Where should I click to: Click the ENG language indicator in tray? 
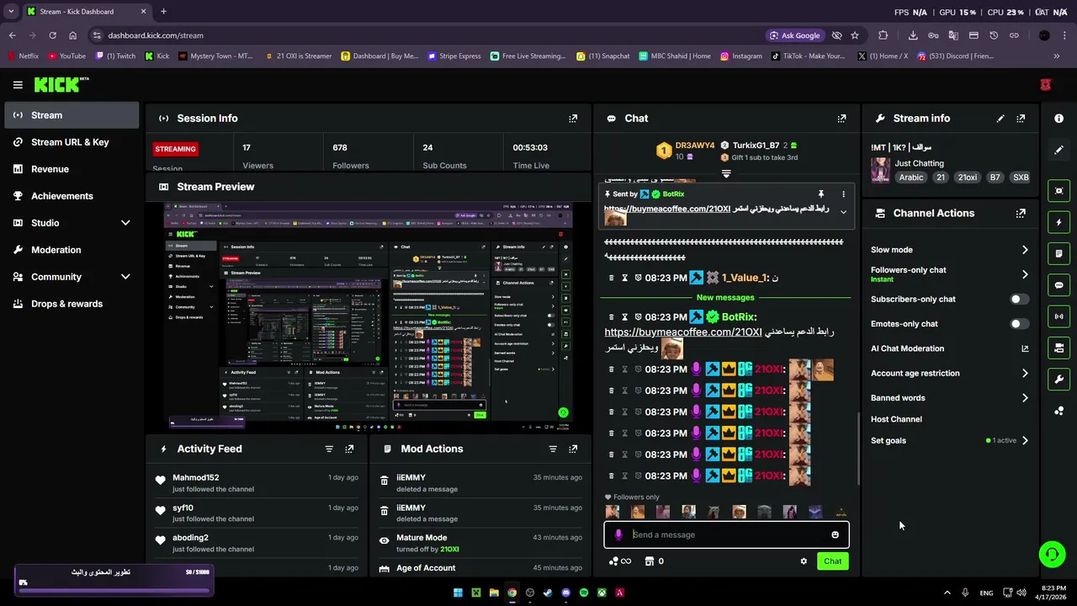(986, 593)
